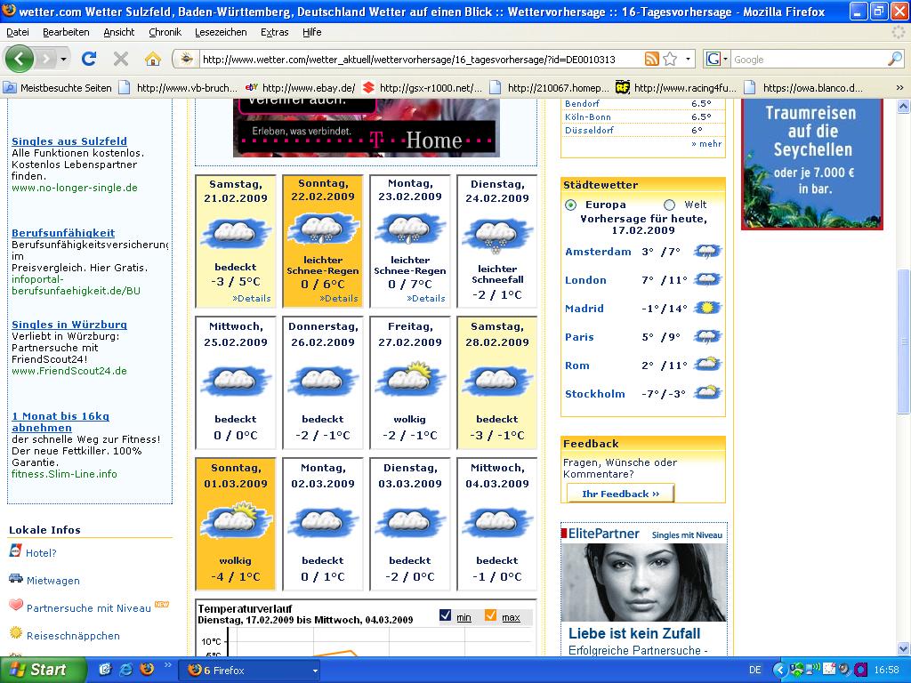Open the Berufsunfähigkeit ad link
Image resolution: width=911 pixels, height=683 pixels.
pyautogui.click(x=63, y=233)
